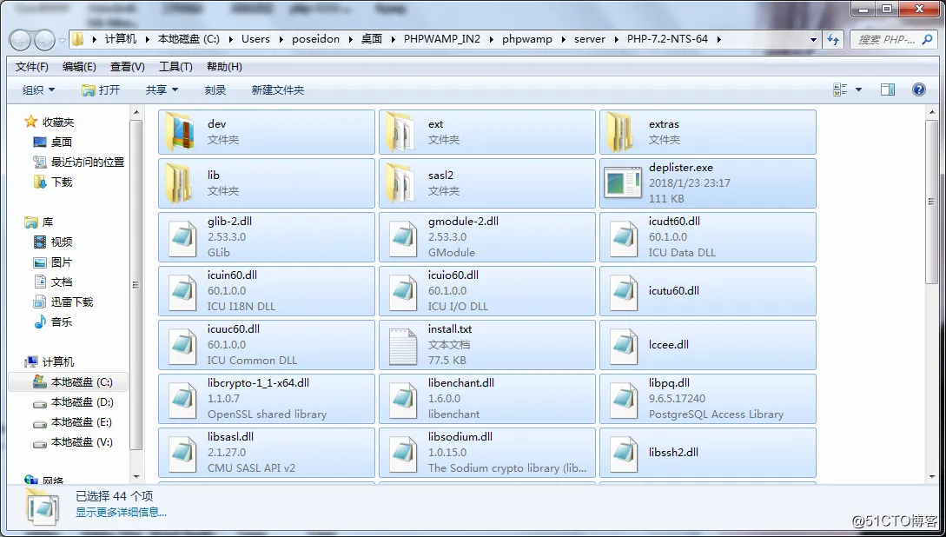Select the icudt60.dll file icon
Viewport: 946px width, 537px height.
click(624, 237)
